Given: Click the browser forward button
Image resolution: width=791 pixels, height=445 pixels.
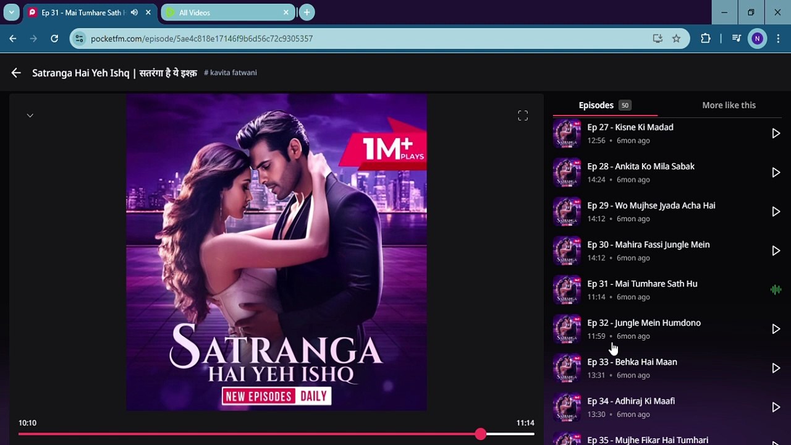Looking at the screenshot, I should (x=34, y=38).
